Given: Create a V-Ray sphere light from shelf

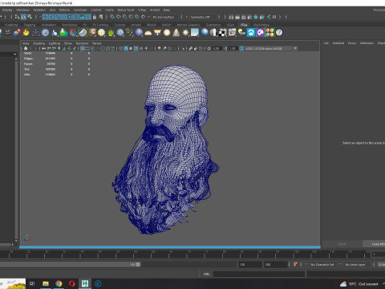Looking at the screenshot, I should coord(167,33).
